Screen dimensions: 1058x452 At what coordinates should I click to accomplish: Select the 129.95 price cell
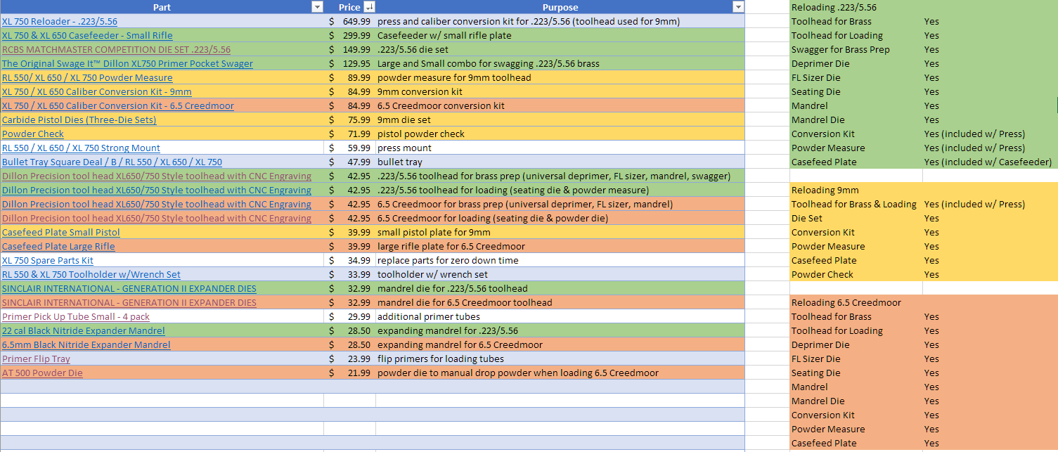[349, 63]
